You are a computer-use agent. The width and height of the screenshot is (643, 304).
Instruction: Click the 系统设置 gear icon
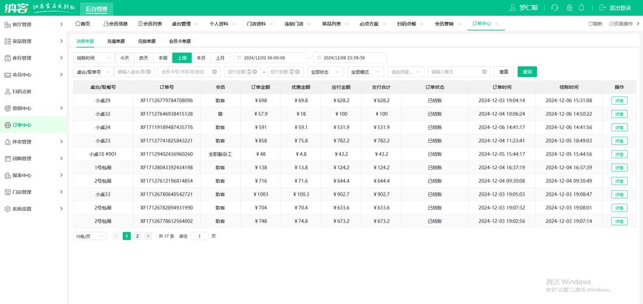click(x=7, y=209)
